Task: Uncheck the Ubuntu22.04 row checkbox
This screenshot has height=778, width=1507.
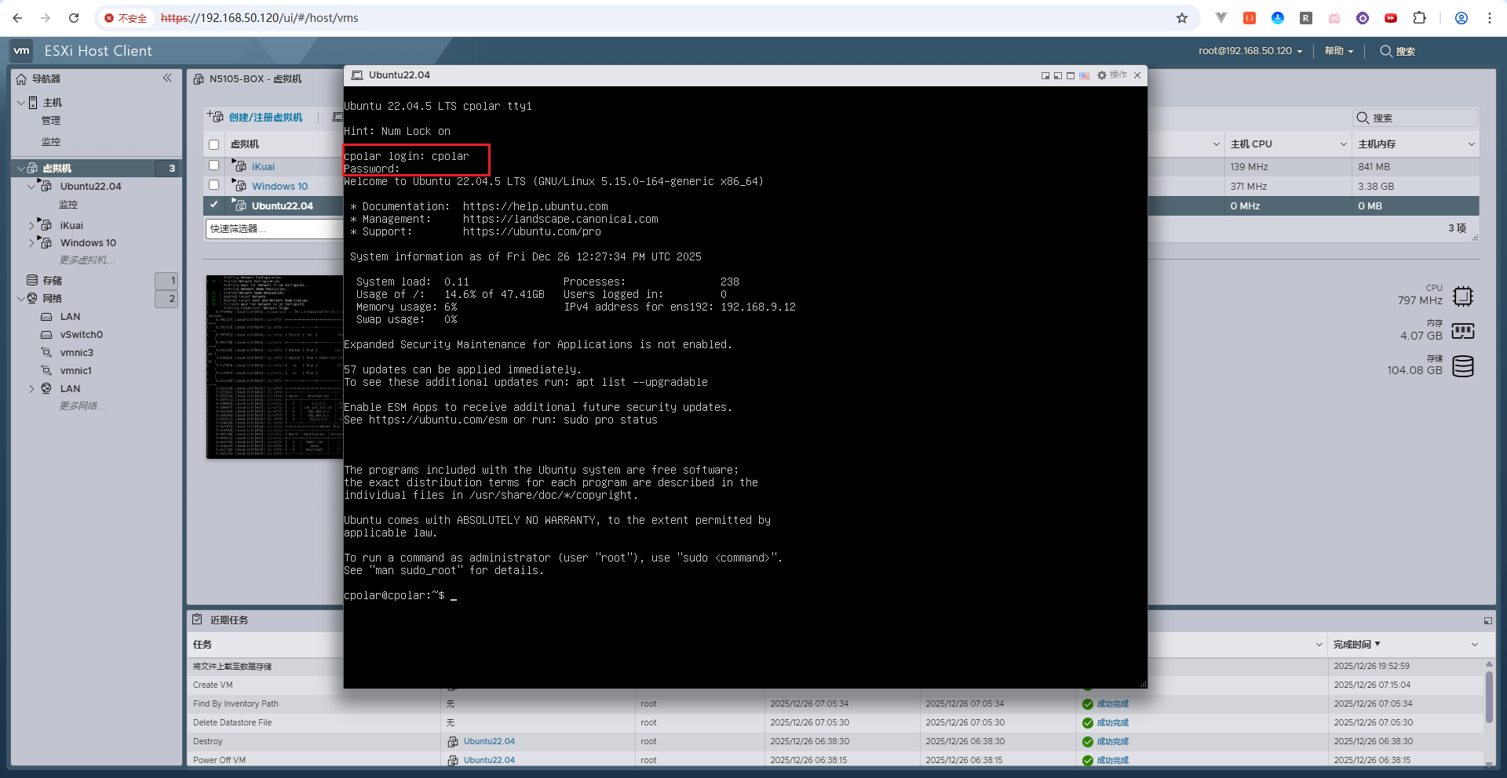Action: [213, 205]
